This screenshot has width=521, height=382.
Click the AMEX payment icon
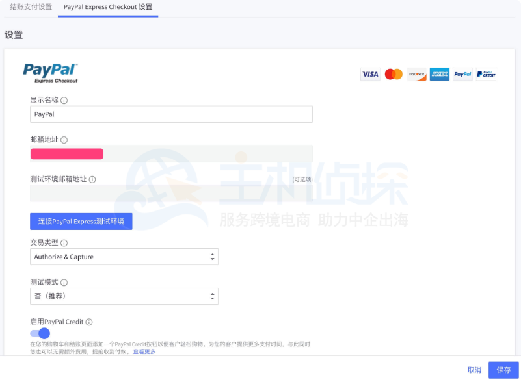pos(439,74)
